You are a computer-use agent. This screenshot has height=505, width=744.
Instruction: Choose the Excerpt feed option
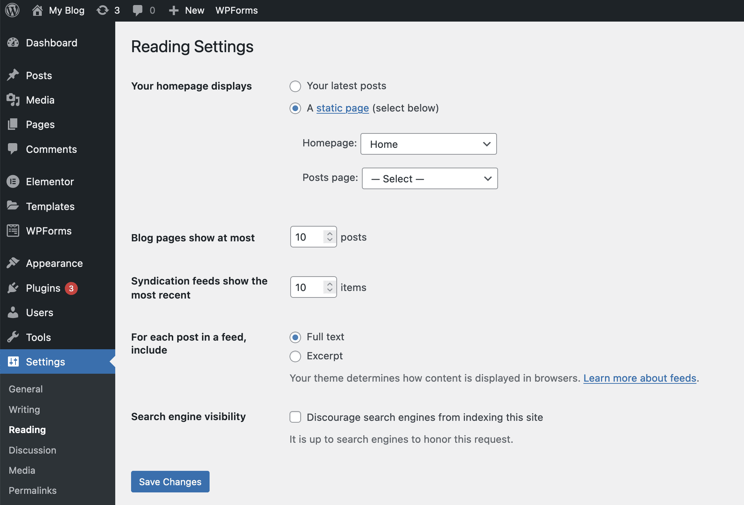295,356
